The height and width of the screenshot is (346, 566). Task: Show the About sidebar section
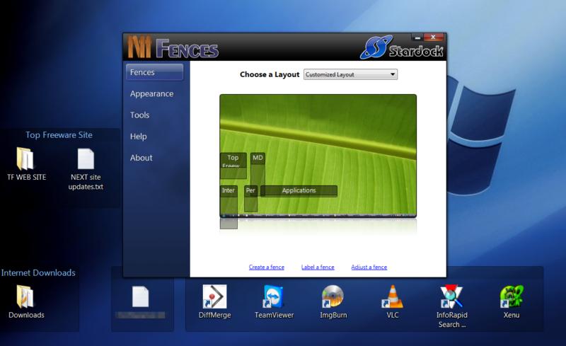click(x=141, y=158)
